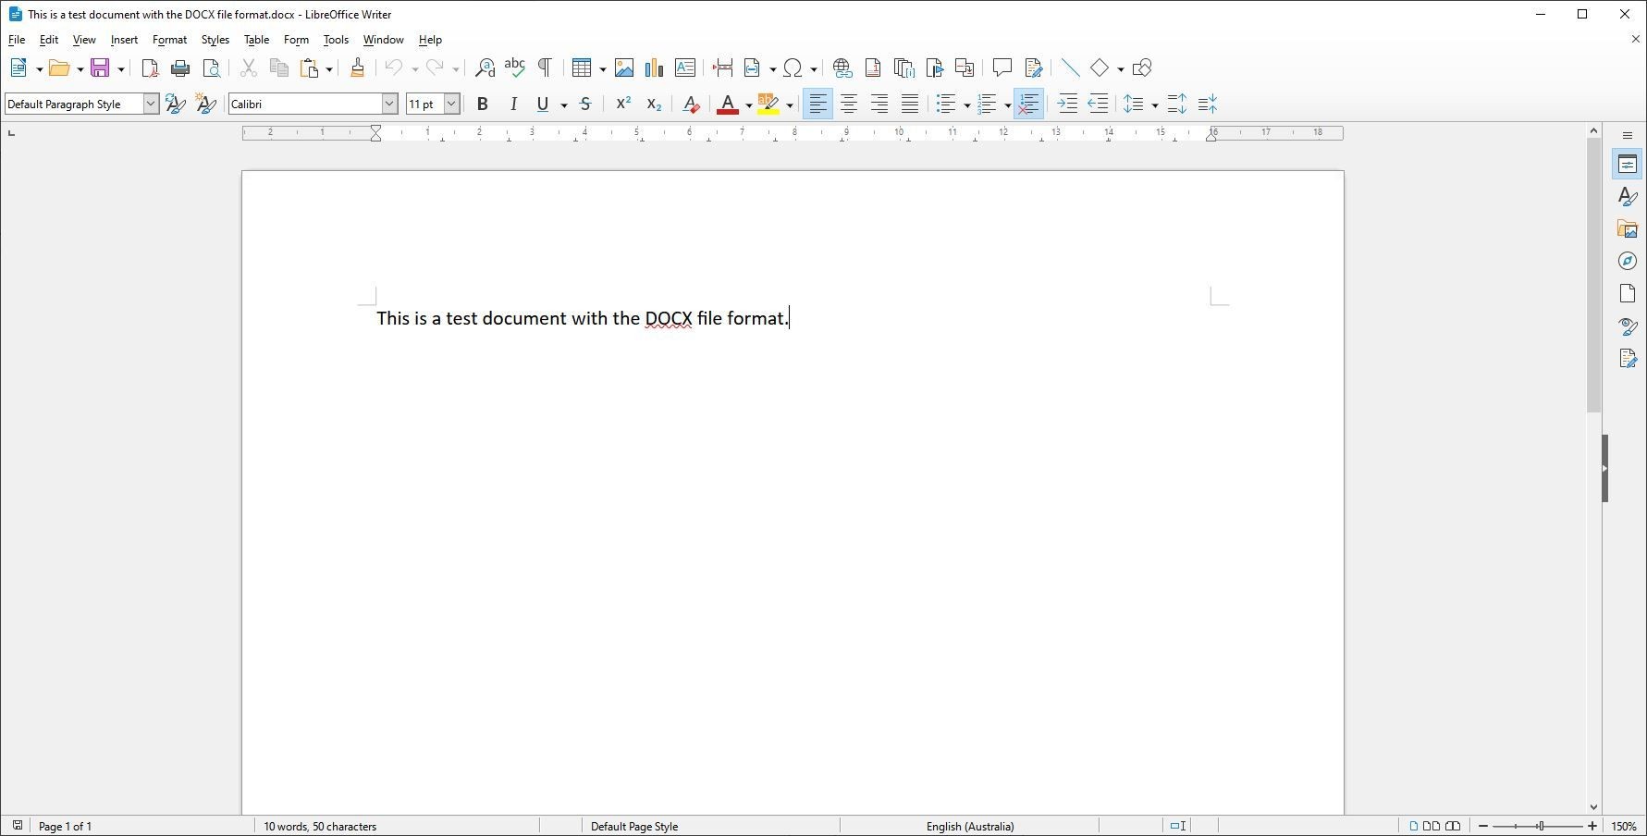This screenshot has height=836, width=1647.
Task: Insert a text box
Action: 685,68
